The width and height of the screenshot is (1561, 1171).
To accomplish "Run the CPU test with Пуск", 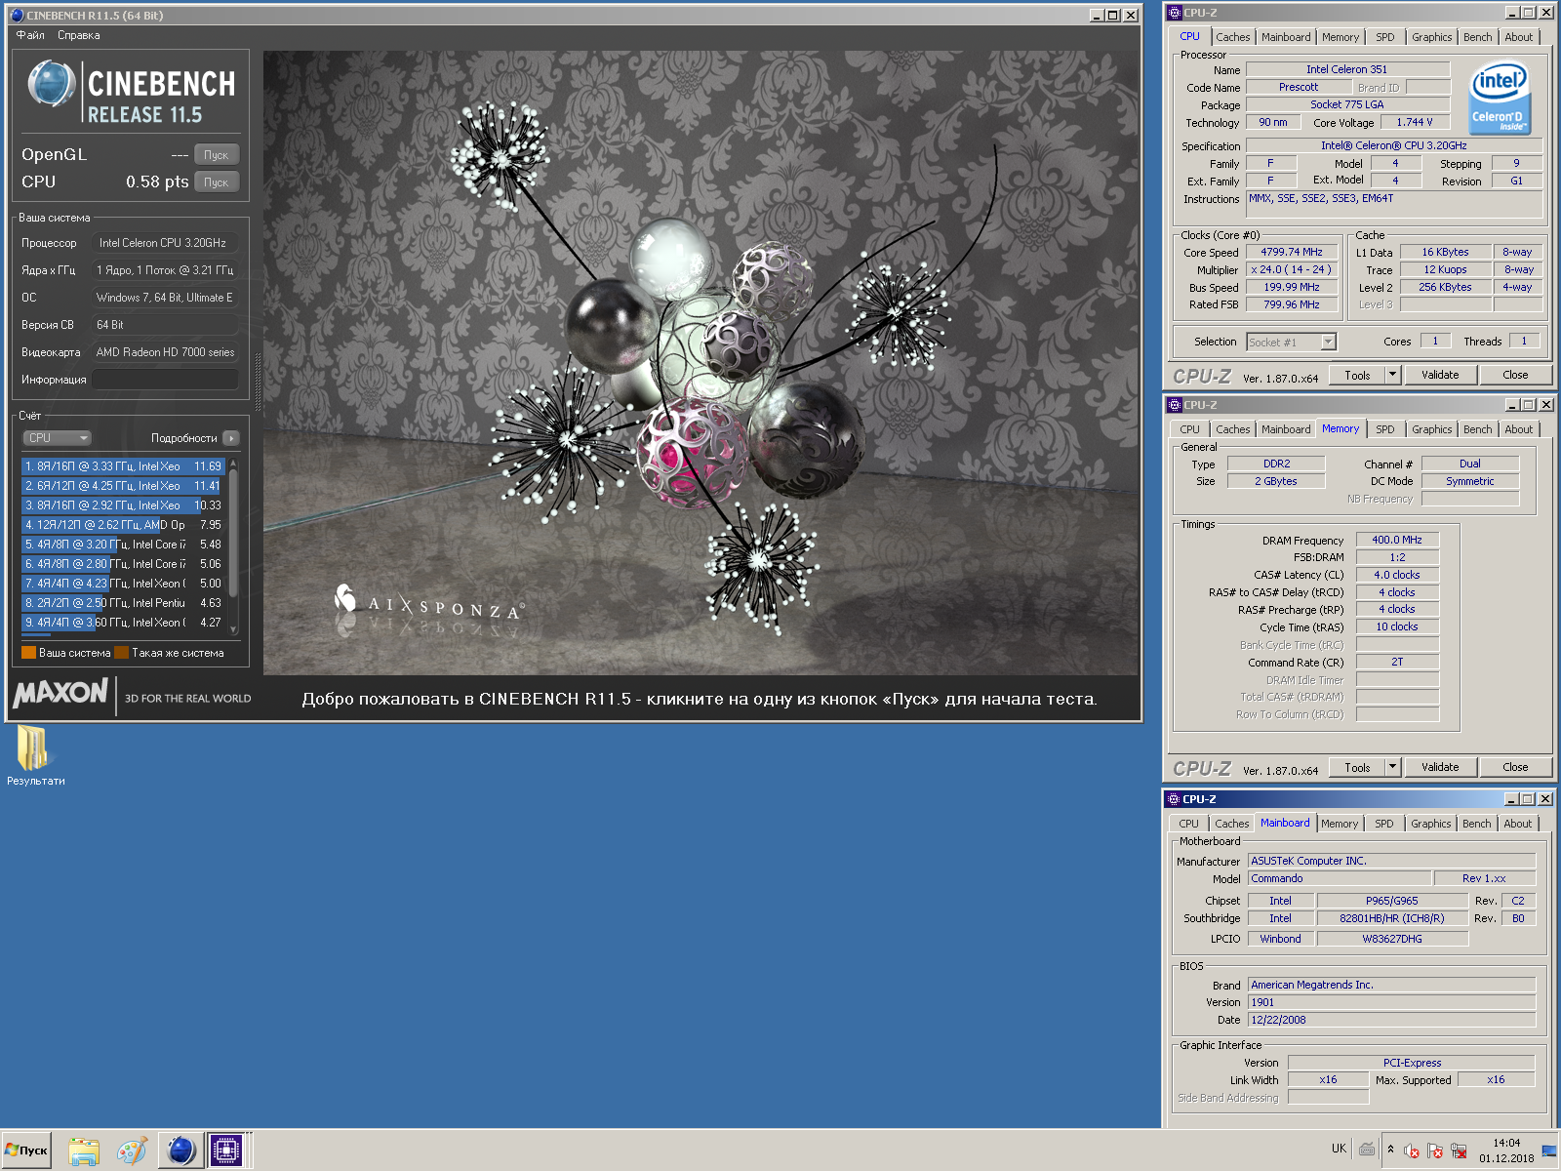I will click(x=217, y=182).
